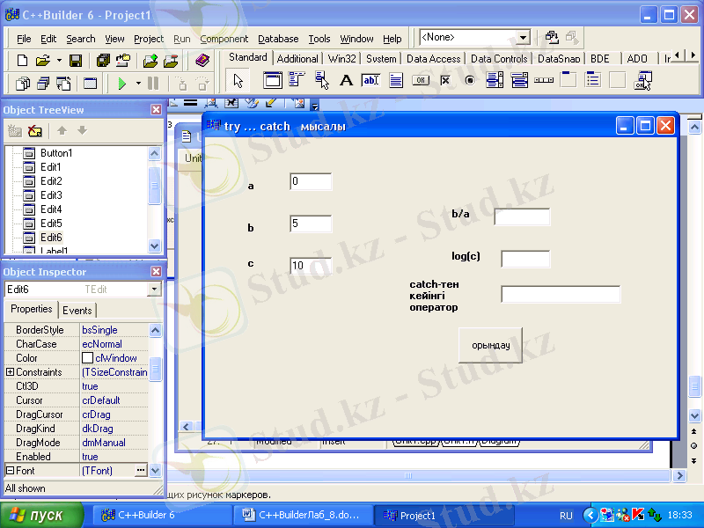Select the CheckBox component in palette
704x528 pixels.
(445, 80)
